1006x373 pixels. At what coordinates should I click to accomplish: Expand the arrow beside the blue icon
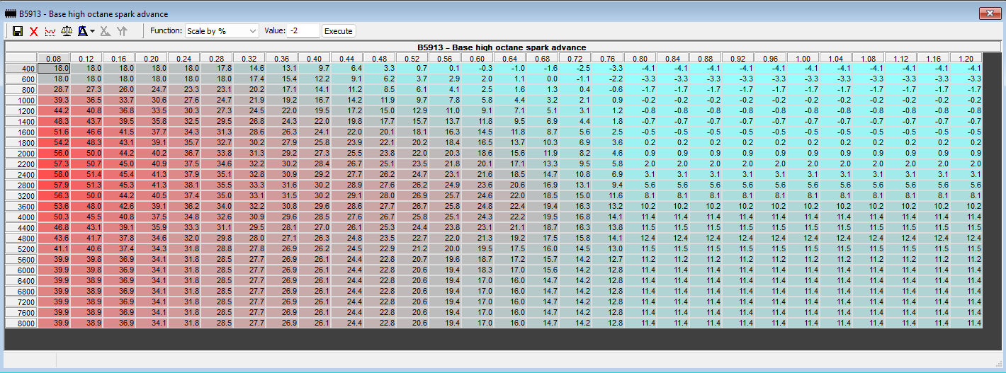(93, 32)
